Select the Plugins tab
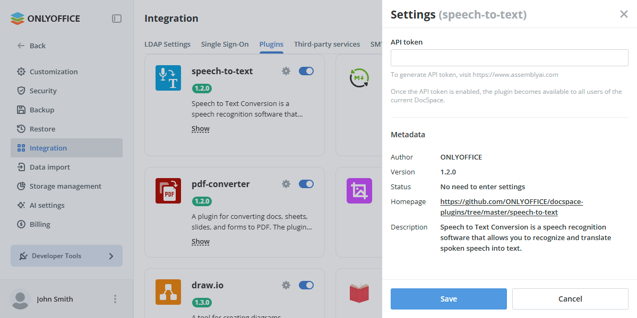 pyautogui.click(x=271, y=44)
